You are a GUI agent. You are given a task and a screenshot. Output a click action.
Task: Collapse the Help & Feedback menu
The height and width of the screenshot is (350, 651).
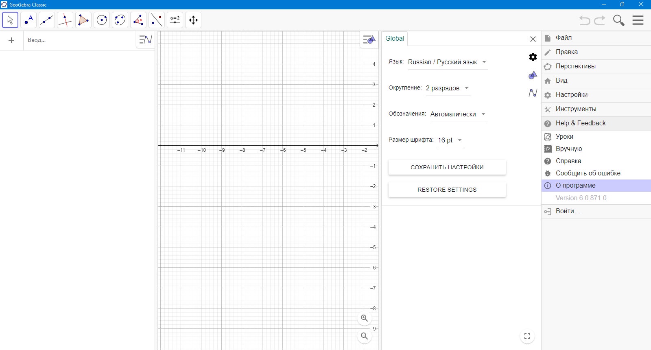(596, 123)
